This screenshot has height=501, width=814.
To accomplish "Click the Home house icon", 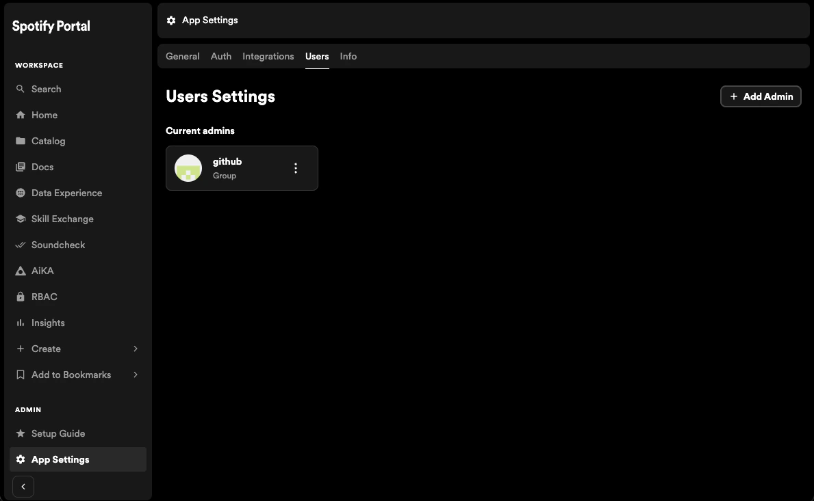I will (21, 115).
